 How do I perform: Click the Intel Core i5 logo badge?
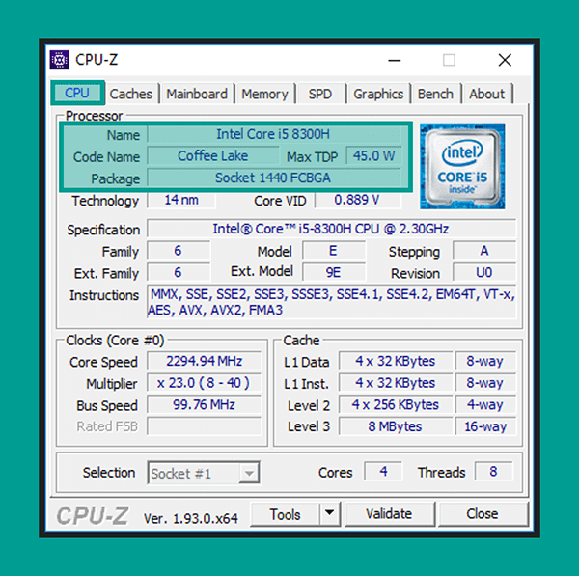click(x=462, y=167)
